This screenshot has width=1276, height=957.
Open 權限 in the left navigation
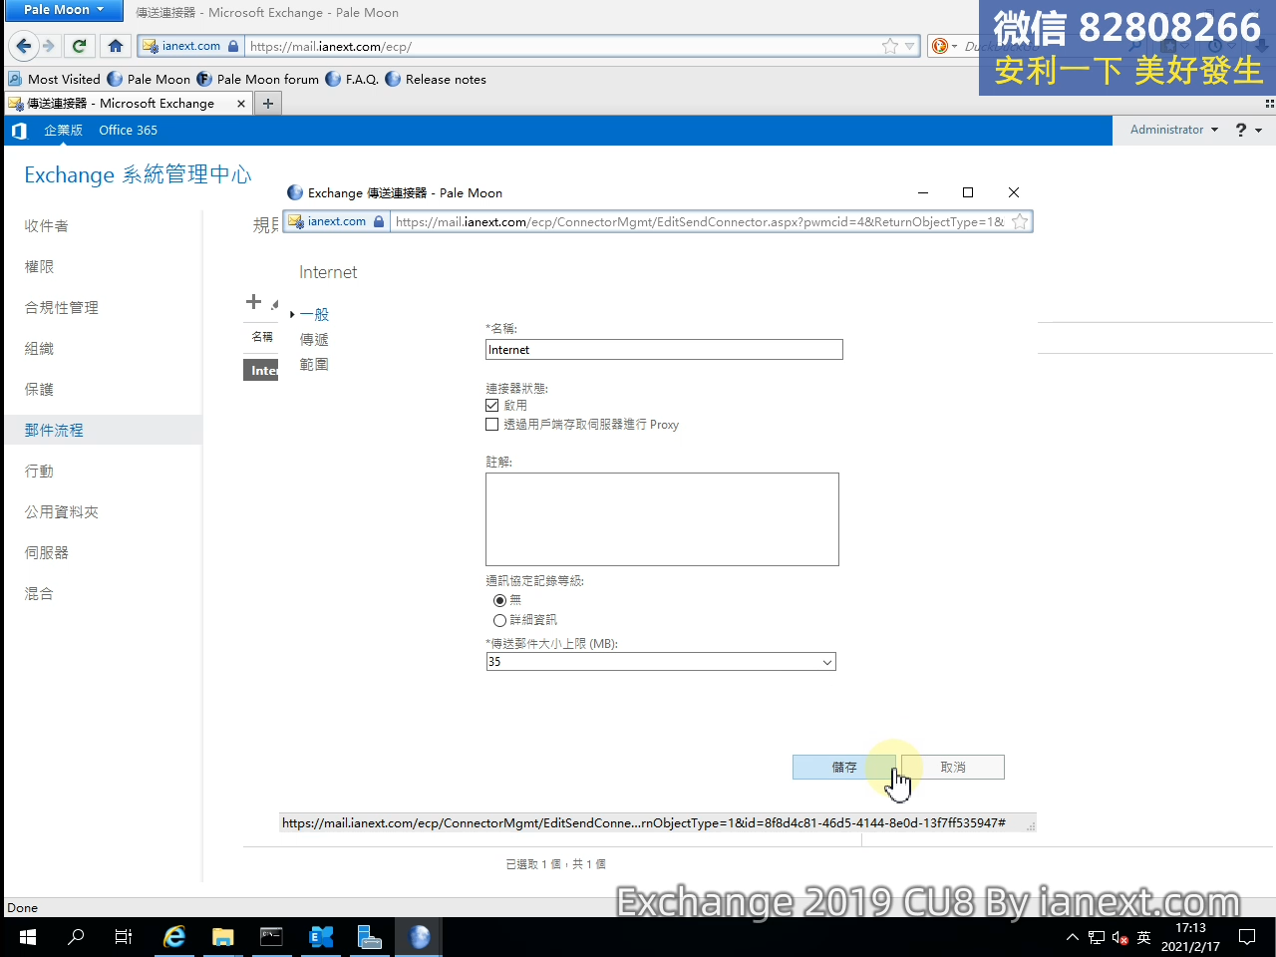pos(39,267)
